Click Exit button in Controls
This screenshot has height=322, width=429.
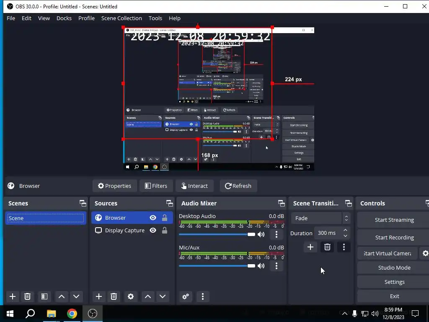[x=394, y=296]
